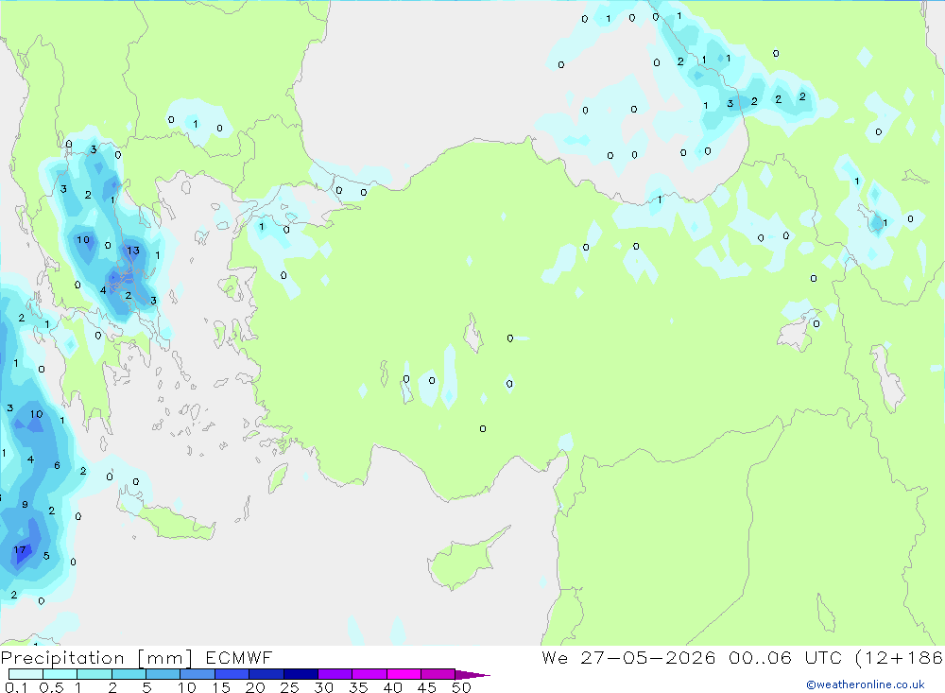Image resolution: width=945 pixels, height=693 pixels.
Task: Click the '6' precipitation value on map
Action: (58, 465)
